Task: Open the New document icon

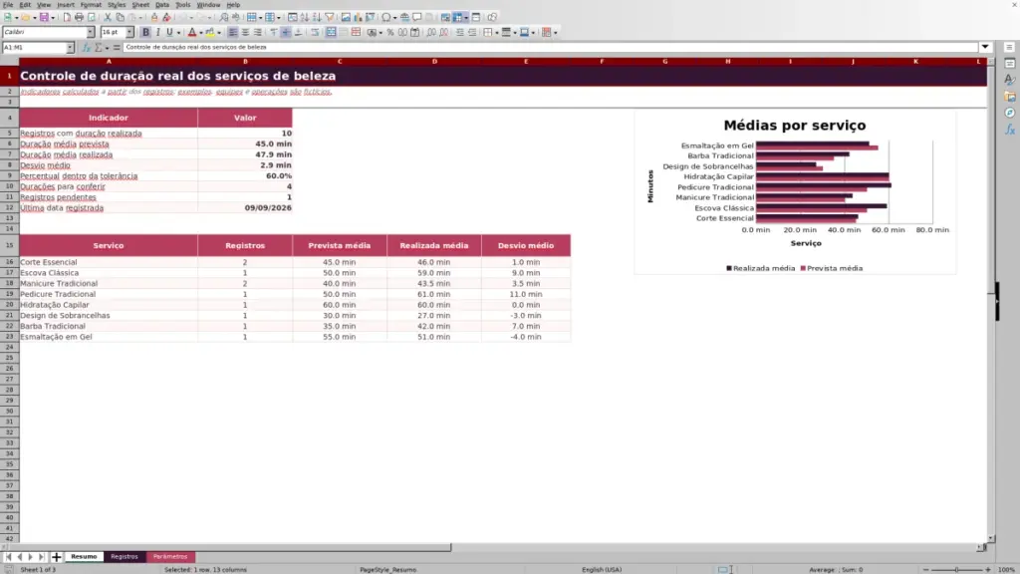Action: [8, 17]
